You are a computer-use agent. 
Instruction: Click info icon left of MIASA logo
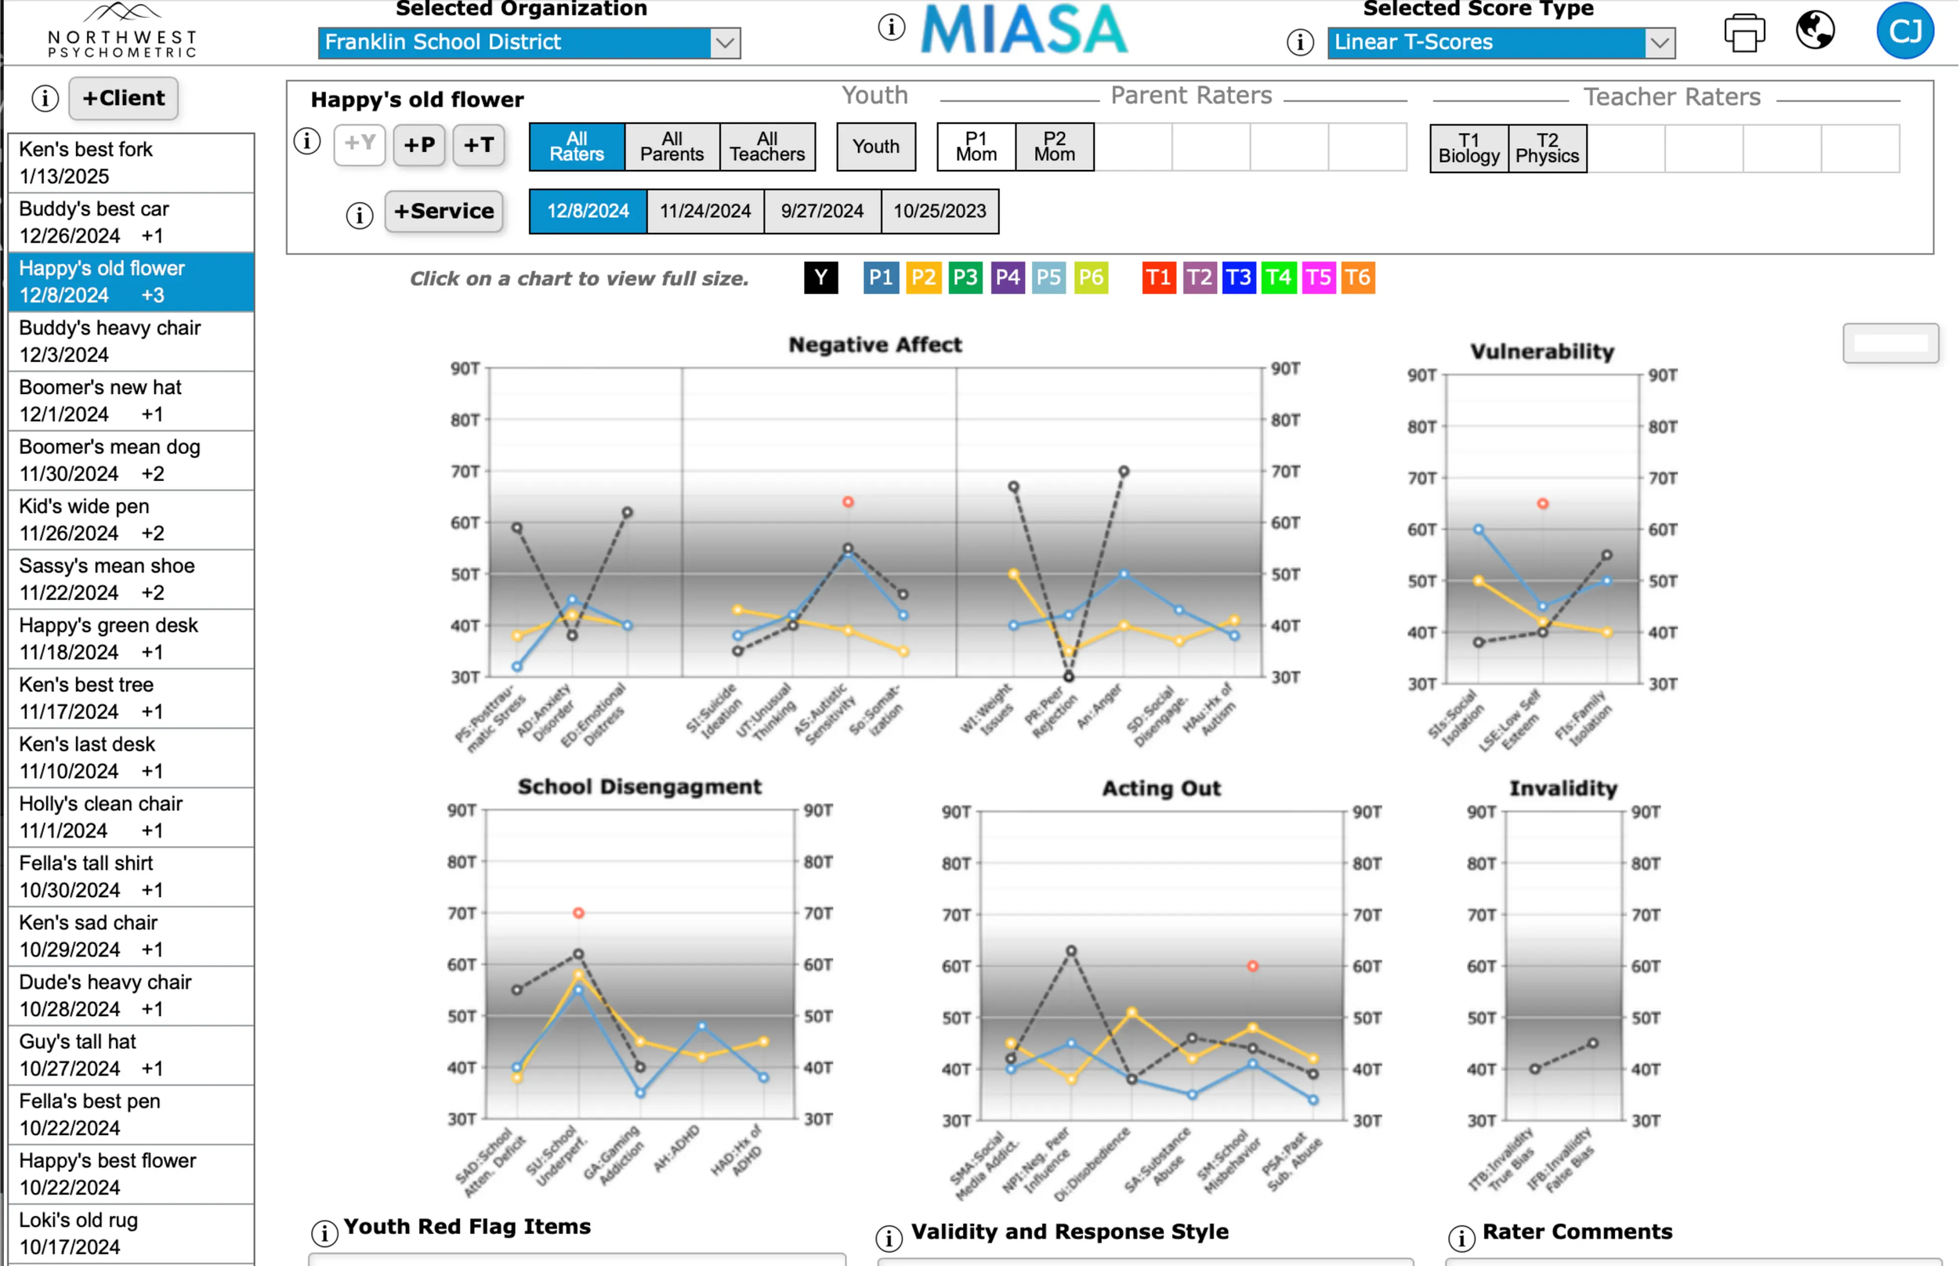coord(891,27)
